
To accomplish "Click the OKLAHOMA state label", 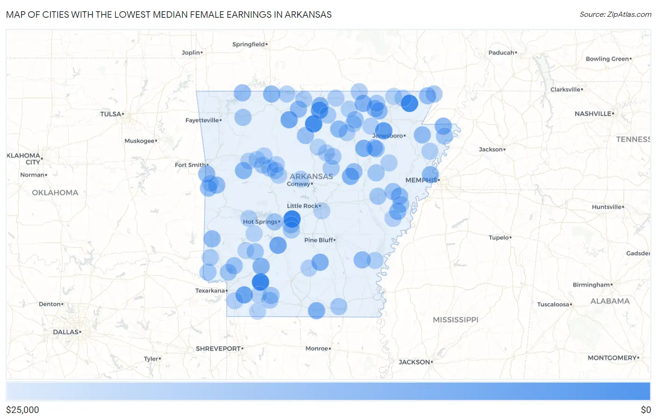I will pos(55,193).
